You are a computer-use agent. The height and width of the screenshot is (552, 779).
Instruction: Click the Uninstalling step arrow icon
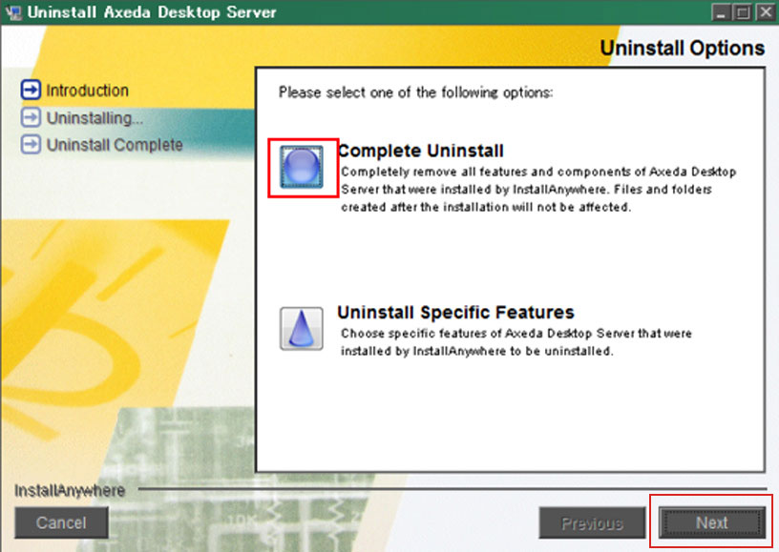31,117
